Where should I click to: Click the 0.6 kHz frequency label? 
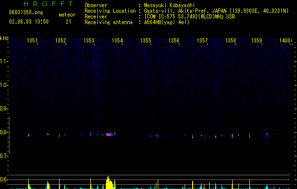pos(4,180)
